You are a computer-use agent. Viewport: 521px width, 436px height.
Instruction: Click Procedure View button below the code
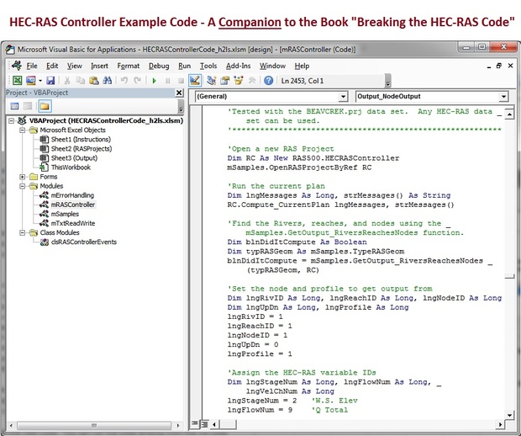coord(194,423)
